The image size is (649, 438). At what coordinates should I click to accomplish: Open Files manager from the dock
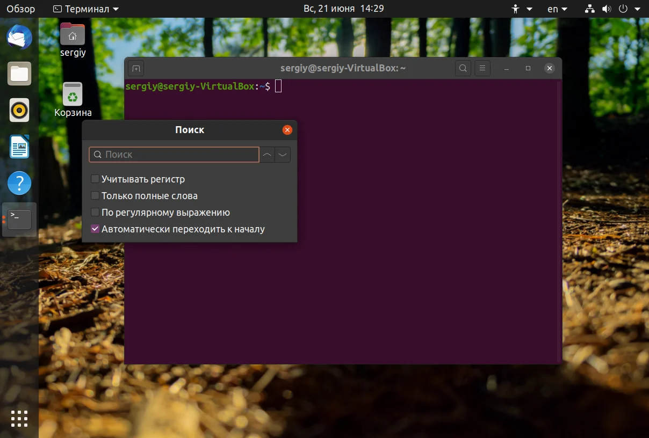(19, 74)
